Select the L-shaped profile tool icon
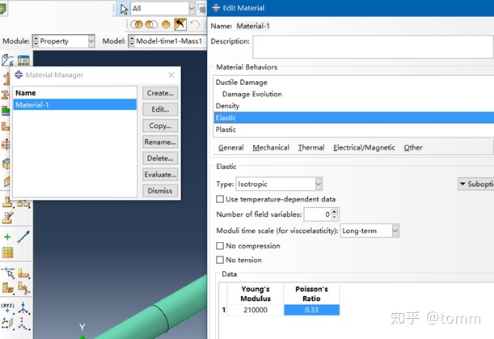 (x=6, y=126)
